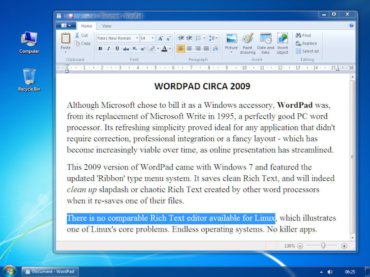Show hidden tray icons arrow
The width and height of the screenshot is (370, 277).
pyautogui.click(x=321, y=272)
